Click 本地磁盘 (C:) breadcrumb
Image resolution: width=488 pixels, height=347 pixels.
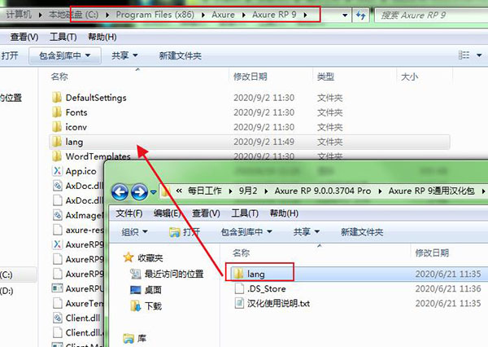[x=73, y=15]
